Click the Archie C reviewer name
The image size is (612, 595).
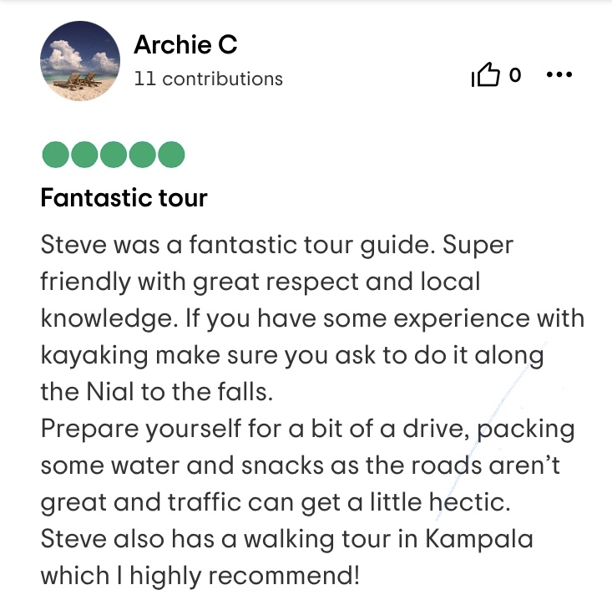pyautogui.click(x=185, y=45)
